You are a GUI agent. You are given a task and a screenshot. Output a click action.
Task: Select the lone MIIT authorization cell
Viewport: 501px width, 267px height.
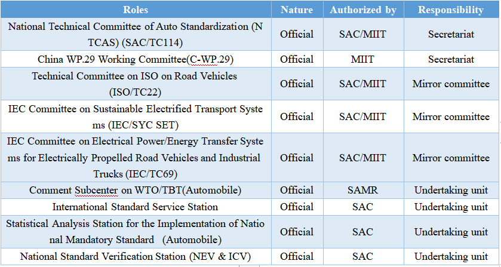[x=363, y=60]
